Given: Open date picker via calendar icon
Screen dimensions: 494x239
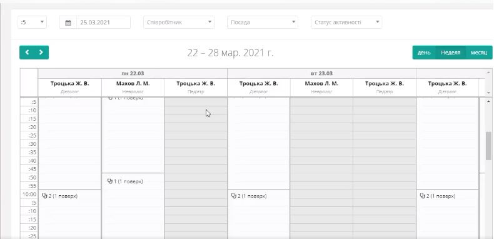Looking at the screenshot, I should (68, 23).
